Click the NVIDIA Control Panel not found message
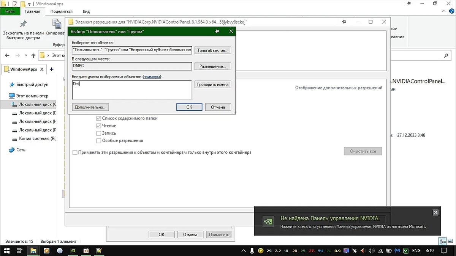The height and width of the screenshot is (256, 456). tap(329, 218)
